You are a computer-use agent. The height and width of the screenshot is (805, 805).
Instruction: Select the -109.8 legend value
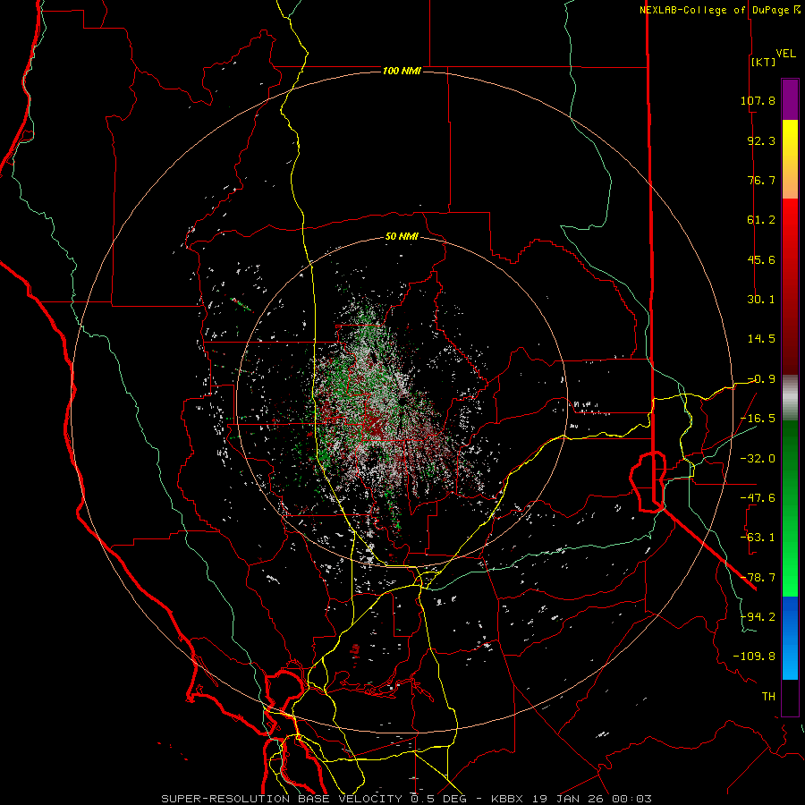coord(754,657)
